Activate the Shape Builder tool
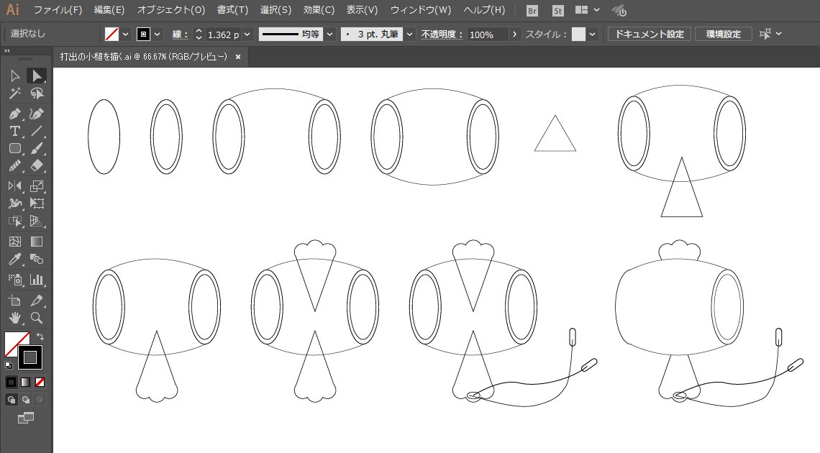The width and height of the screenshot is (820, 453). [x=15, y=221]
